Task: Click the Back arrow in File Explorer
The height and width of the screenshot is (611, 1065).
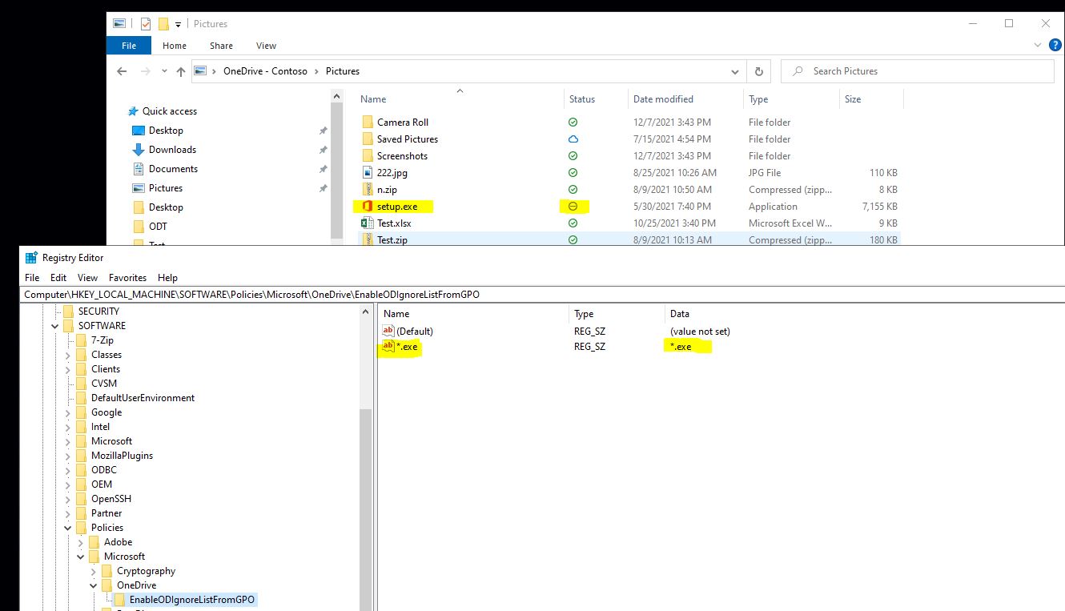Action: pos(122,71)
